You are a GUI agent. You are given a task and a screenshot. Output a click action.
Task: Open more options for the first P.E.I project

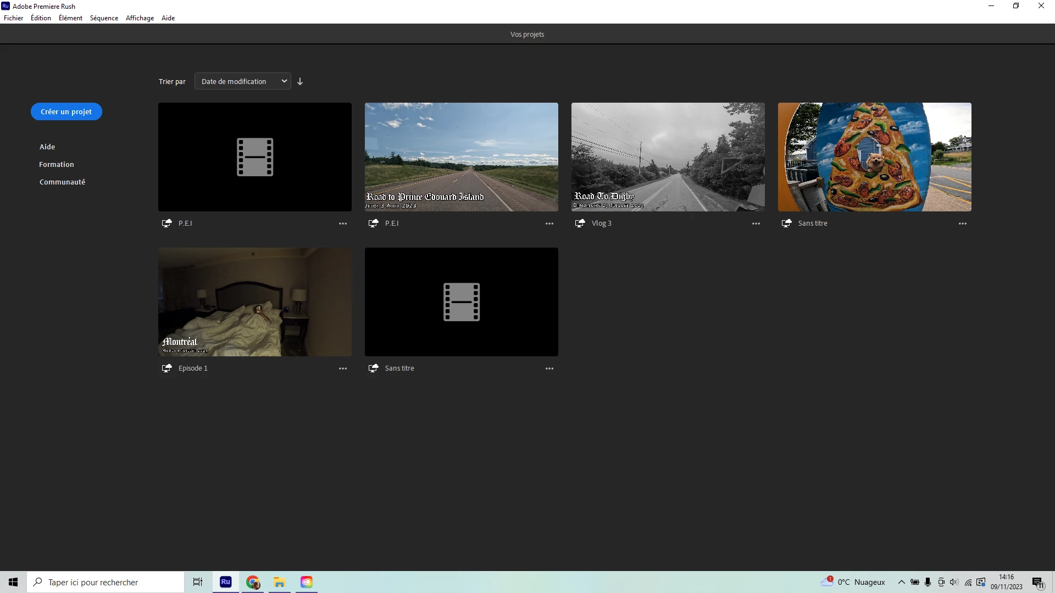tap(342, 223)
